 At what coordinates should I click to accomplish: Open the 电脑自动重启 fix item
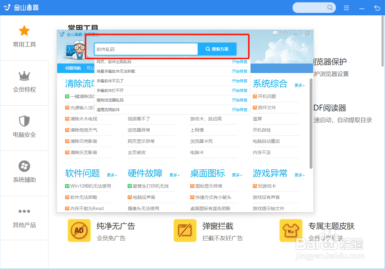coord(266,141)
